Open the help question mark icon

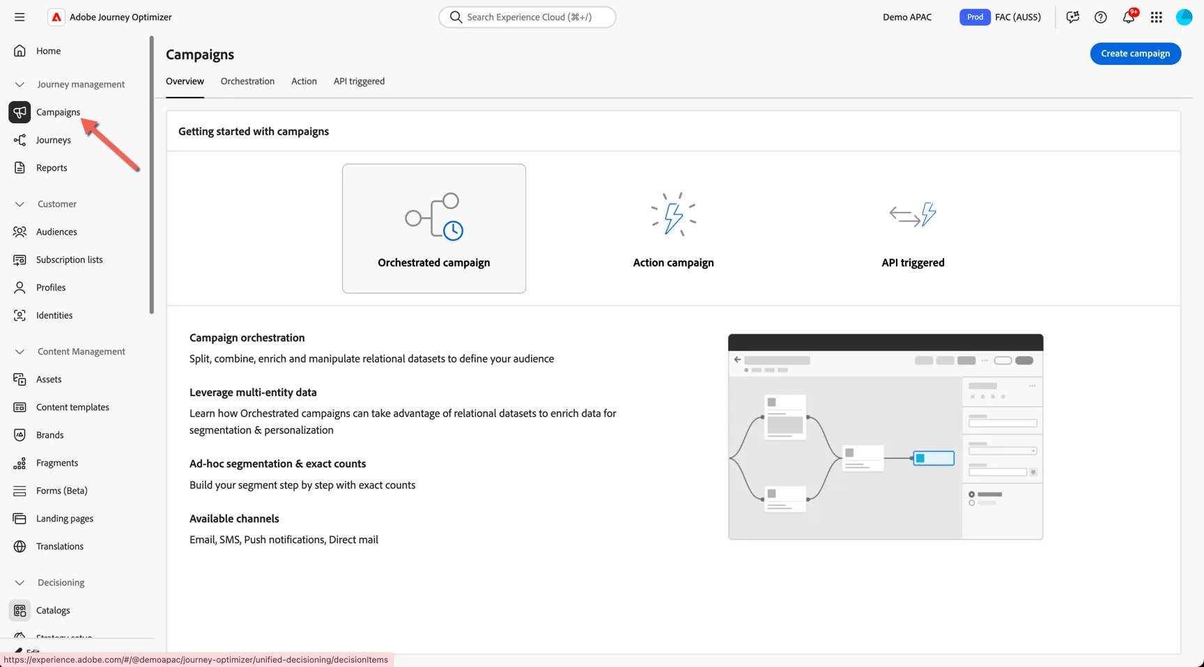tap(1101, 17)
